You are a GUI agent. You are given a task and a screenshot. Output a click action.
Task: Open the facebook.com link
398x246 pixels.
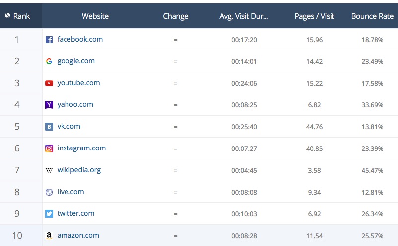coord(80,39)
